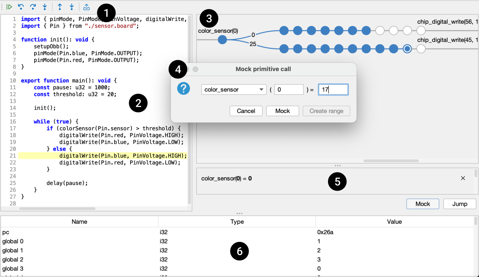Click line number 17 in the gutter
Image resolution: width=479 pixels, height=277 pixels.
tap(13, 128)
